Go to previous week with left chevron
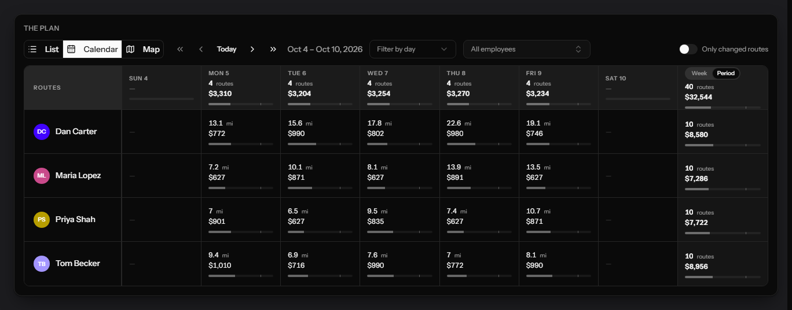Image resolution: width=792 pixels, height=310 pixels. click(x=201, y=49)
